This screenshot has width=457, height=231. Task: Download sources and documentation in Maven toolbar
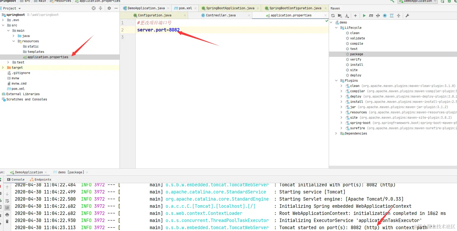coord(347,16)
